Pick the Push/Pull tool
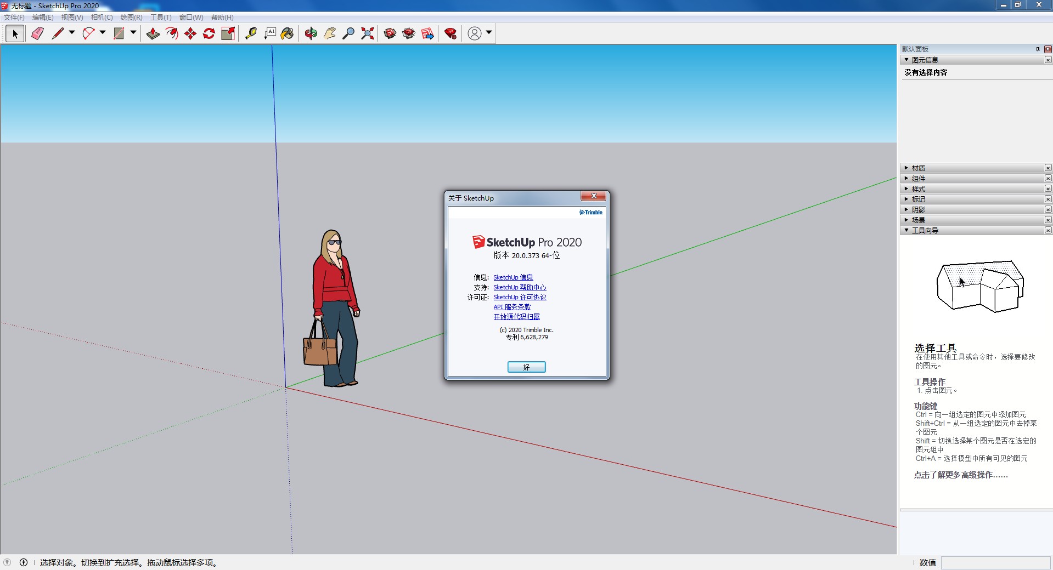1053x570 pixels. click(153, 33)
